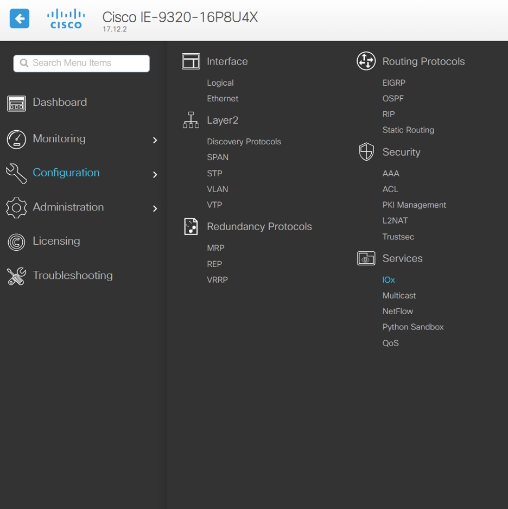
Task: Open the REP redundancy link
Action: [x=214, y=264]
